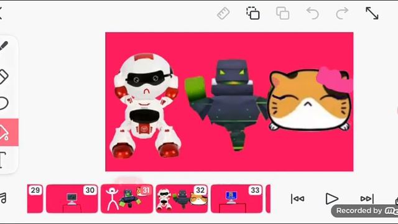Select frame 29 in the timeline
This screenshot has height=224, width=398.
[35, 198]
